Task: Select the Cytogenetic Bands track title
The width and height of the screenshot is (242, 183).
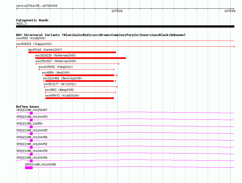Action: 32,20
